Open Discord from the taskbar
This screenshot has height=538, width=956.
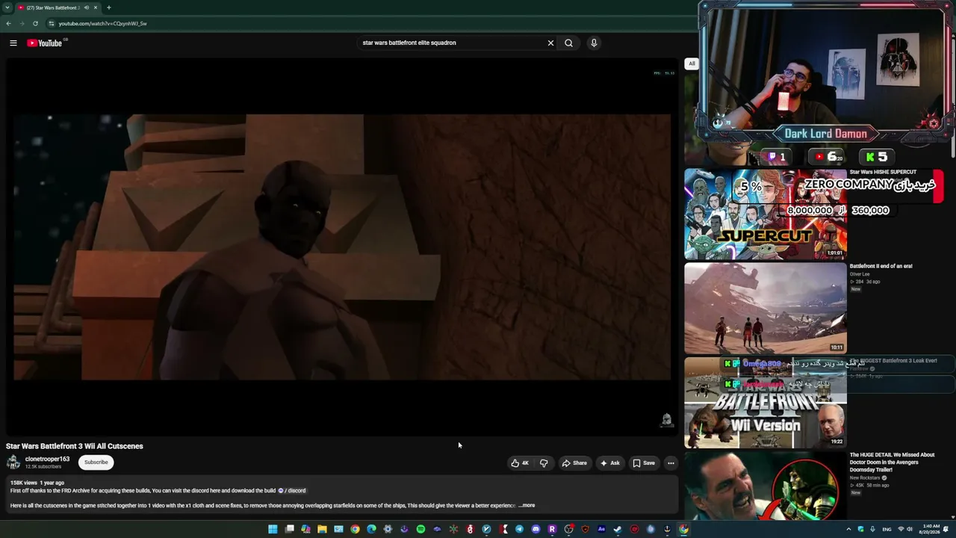(536, 529)
